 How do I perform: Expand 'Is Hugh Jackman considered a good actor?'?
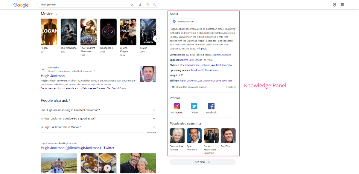(98, 118)
